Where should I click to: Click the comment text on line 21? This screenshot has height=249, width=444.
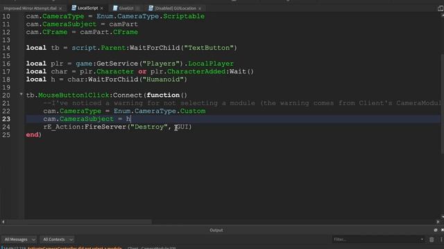click(242, 103)
